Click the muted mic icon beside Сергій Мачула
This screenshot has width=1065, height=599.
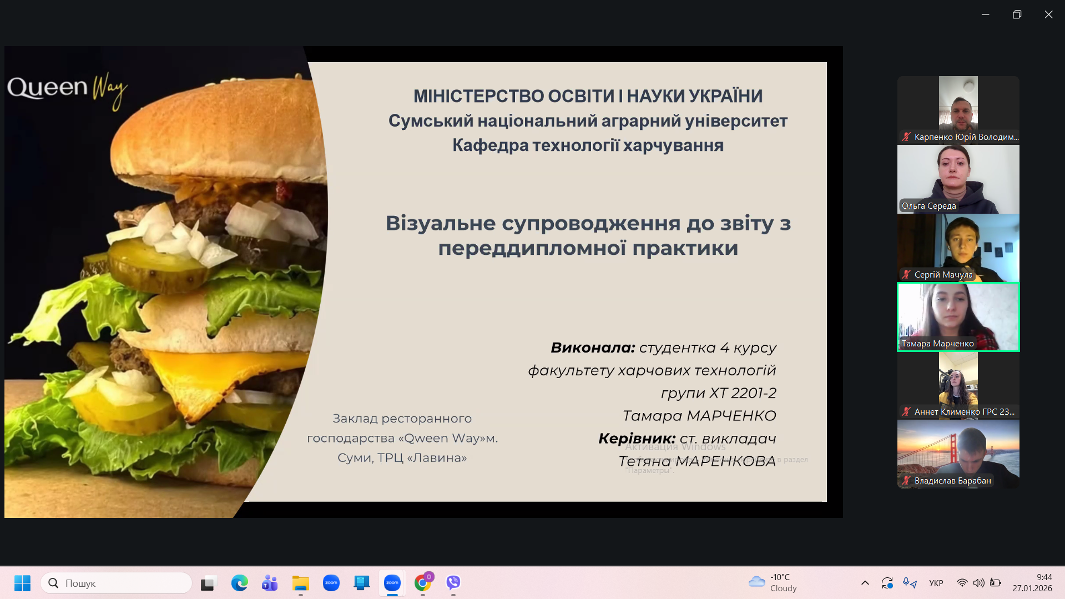tap(906, 274)
